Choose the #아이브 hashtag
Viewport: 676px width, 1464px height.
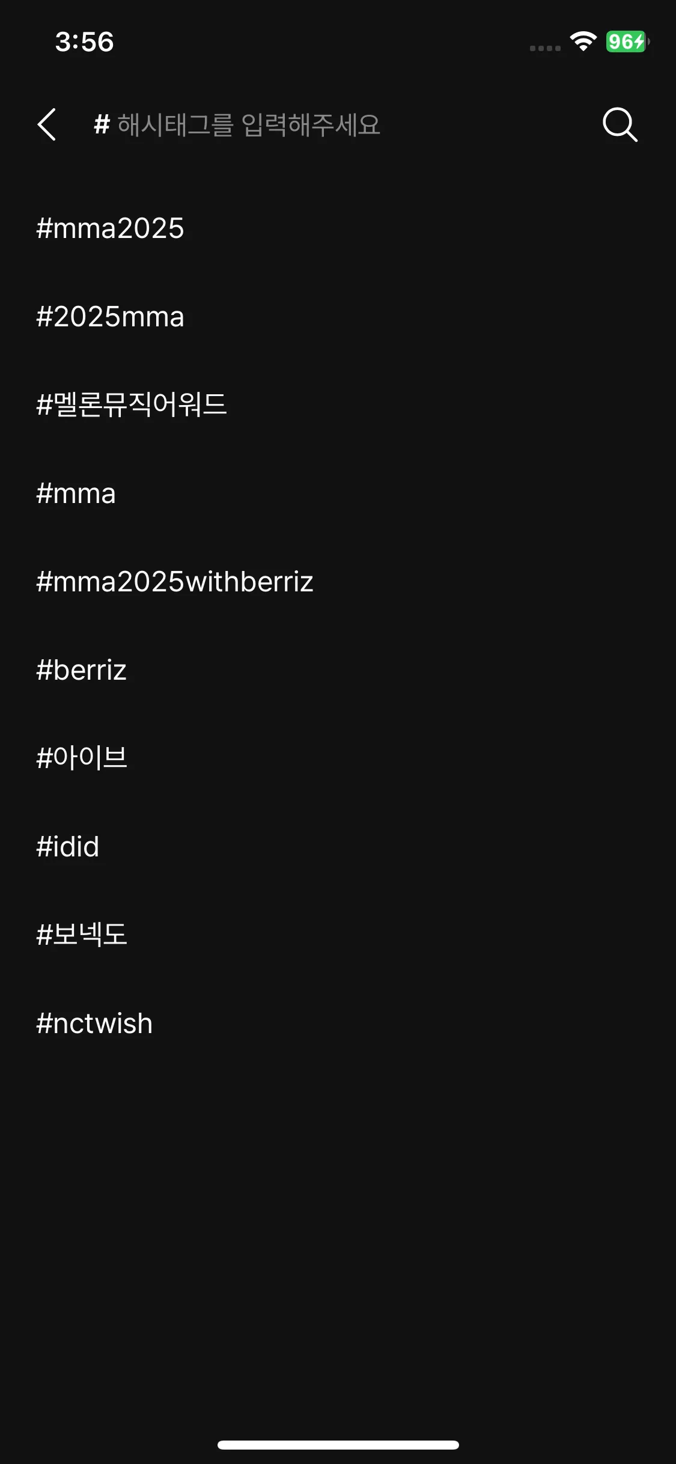[x=82, y=758]
